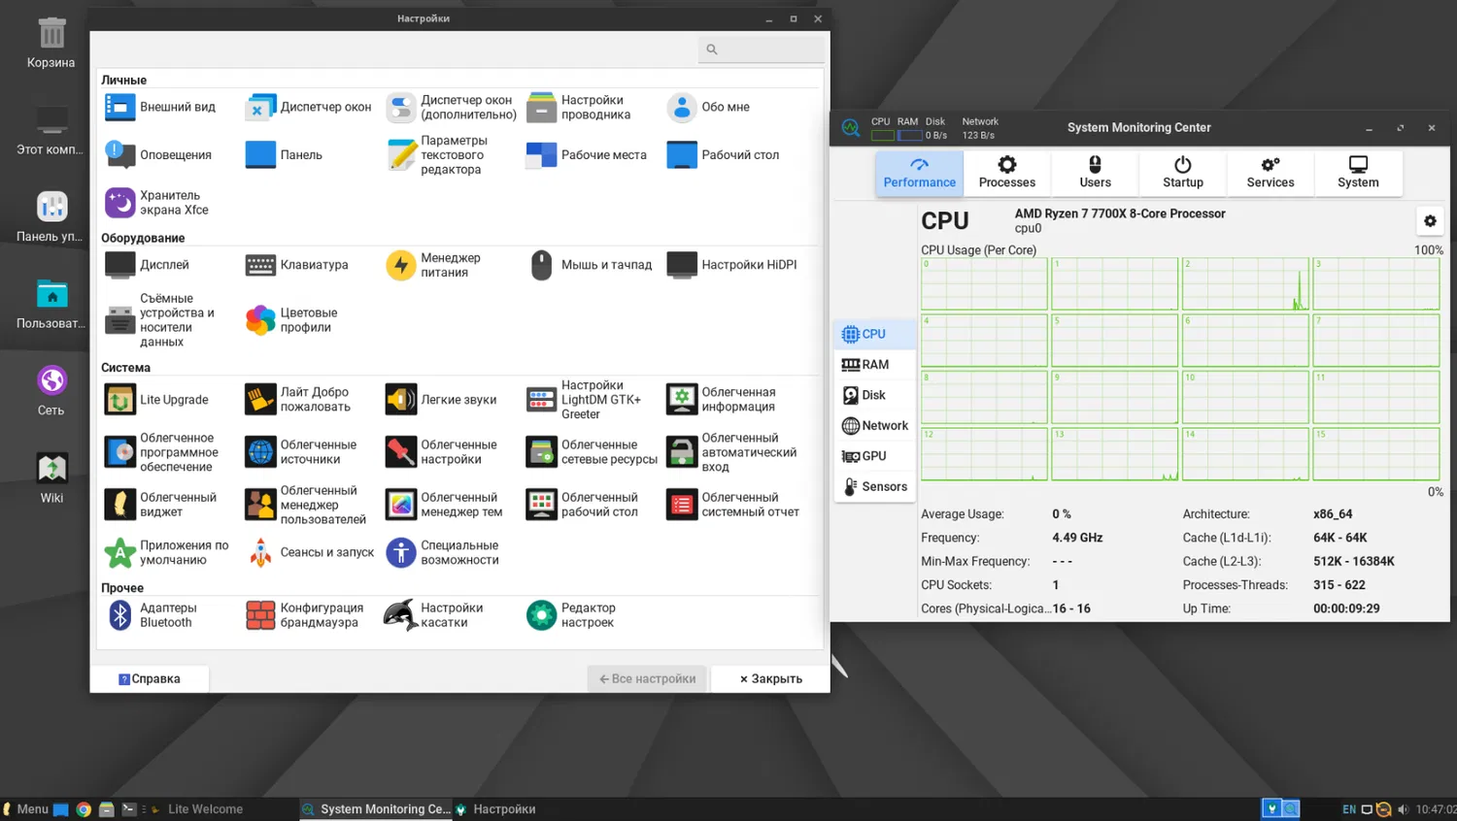Open Менеджер питания power manager
The width and height of the screenshot is (1457, 821).
(434, 265)
